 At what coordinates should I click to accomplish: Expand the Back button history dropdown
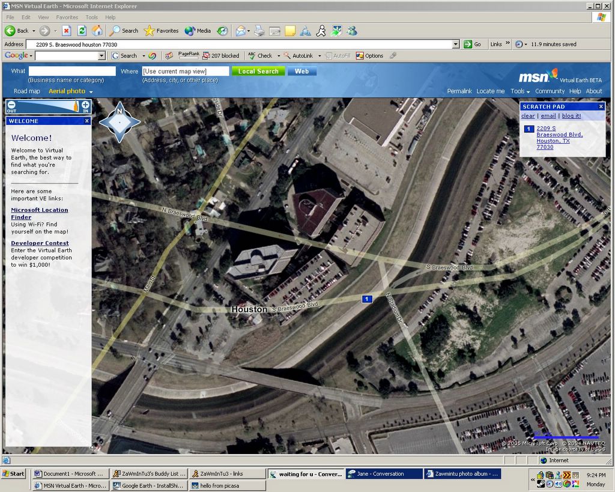click(x=34, y=31)
